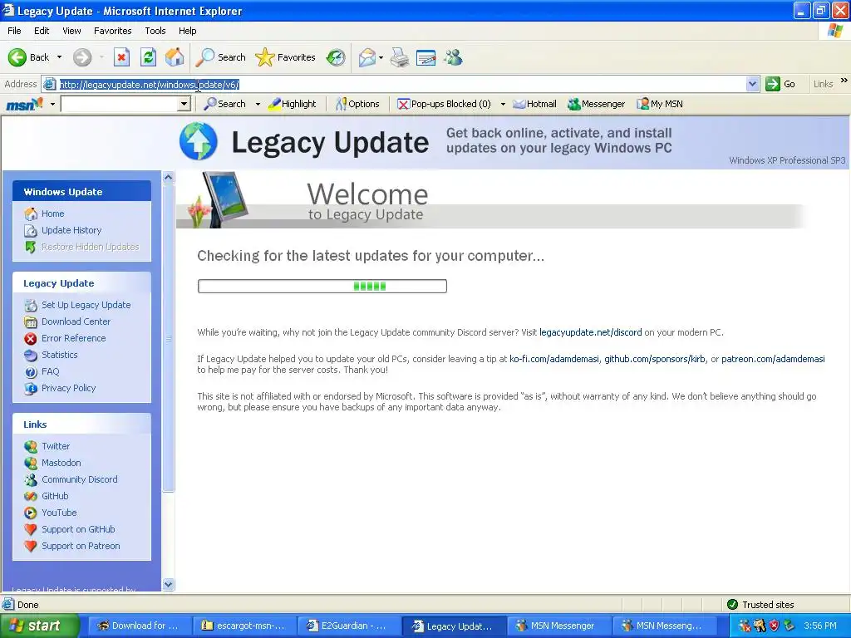This screenshot has width=851, height=638.
Task: Click the Edit page toolbar icon
Action: coord(426,57)
